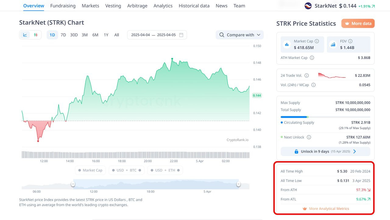Open the Fundraising tab

tap(63, 6)
